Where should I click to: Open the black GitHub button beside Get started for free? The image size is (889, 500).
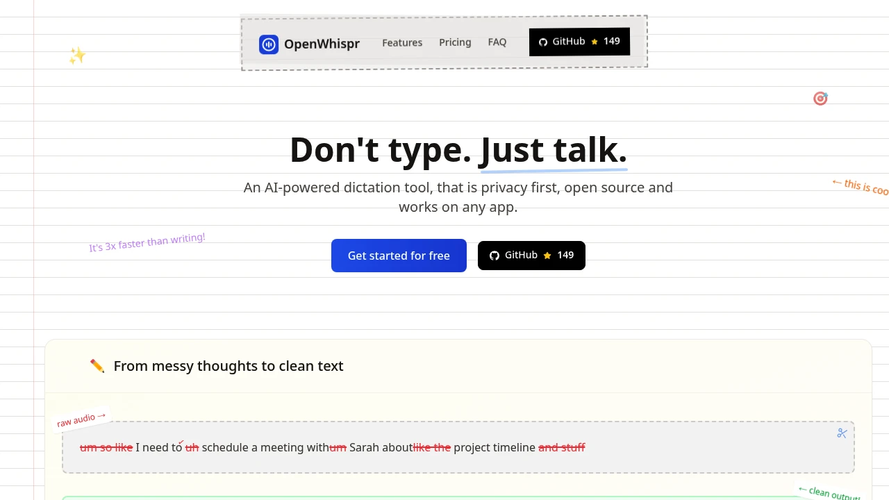click(x=531, y=256)
